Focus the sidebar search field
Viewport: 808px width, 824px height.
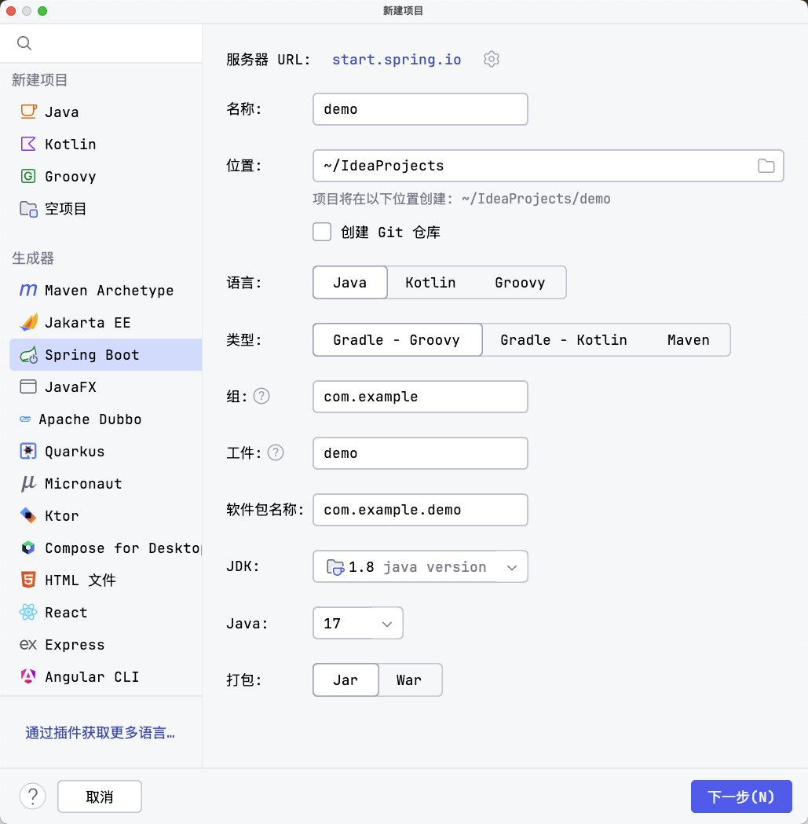click(101, 43)
